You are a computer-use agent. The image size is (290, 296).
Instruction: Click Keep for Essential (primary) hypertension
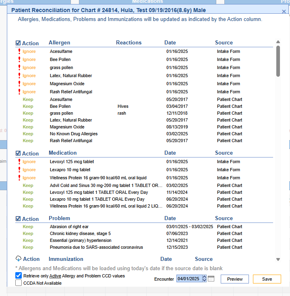coord(28,240)
